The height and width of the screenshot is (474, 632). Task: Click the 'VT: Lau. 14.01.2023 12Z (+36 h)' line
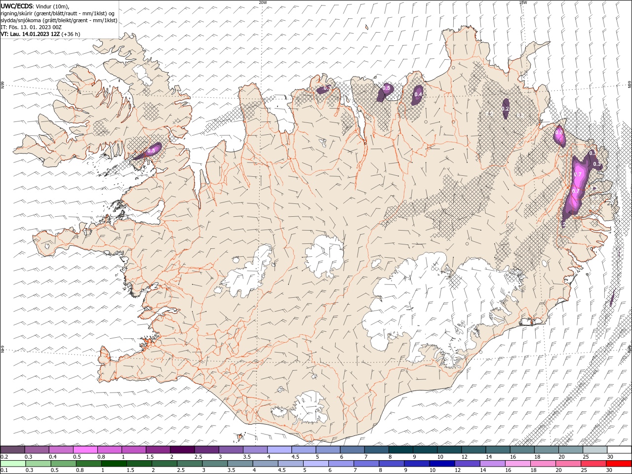pyautogui.click(x=40, y=34)
